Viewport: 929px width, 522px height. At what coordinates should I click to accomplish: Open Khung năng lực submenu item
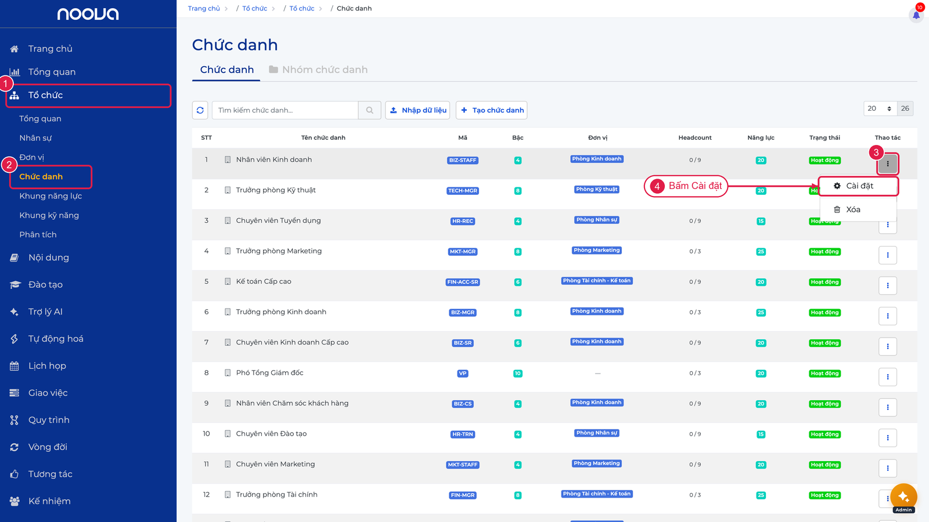click(51, 196)
